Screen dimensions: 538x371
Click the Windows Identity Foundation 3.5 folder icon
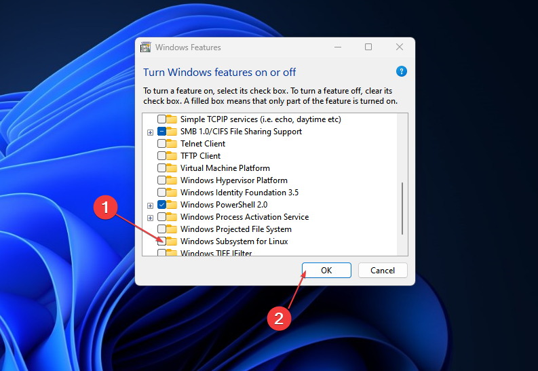172,193
